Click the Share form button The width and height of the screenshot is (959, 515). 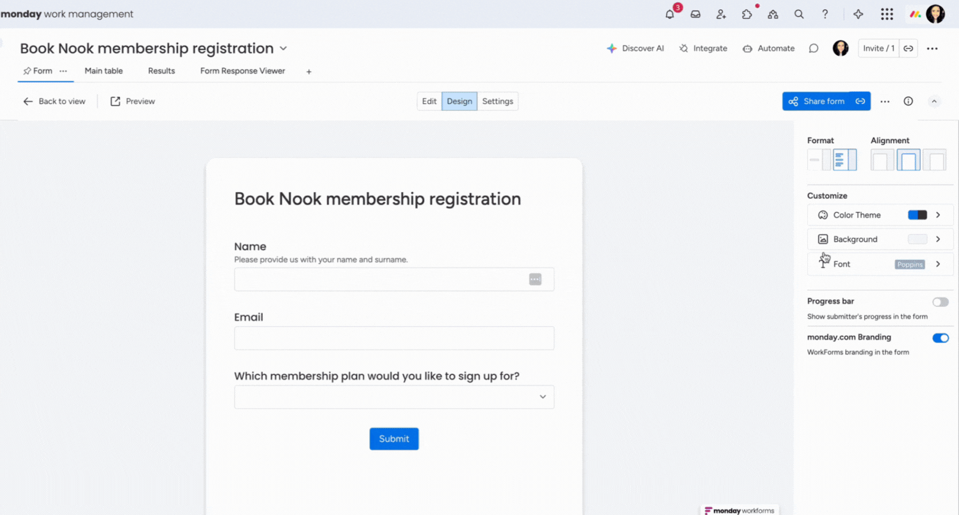816,101
